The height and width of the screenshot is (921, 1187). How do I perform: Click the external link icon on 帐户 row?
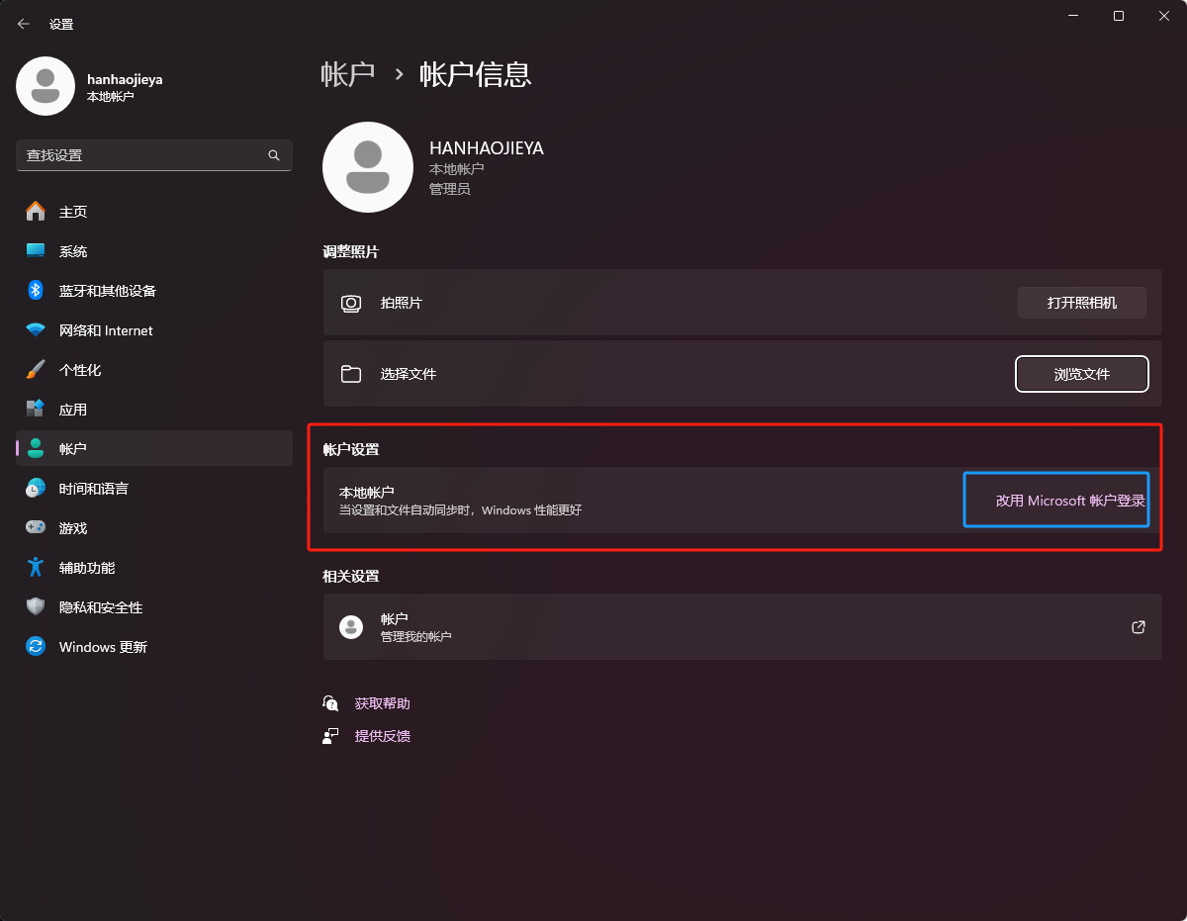(1139, 626)
